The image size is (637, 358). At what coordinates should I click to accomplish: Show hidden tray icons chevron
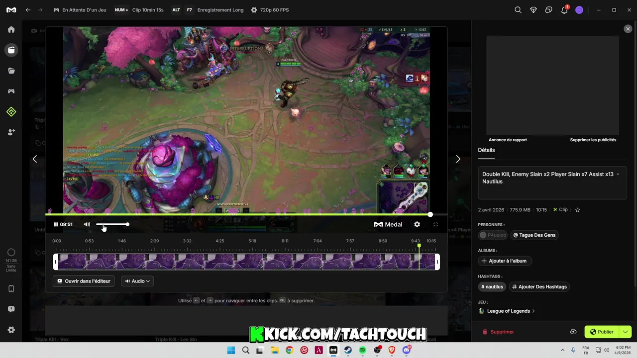[x=562, y=350]
